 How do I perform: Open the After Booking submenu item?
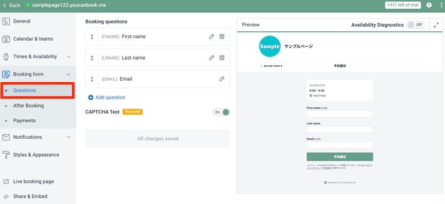[28, 106]
